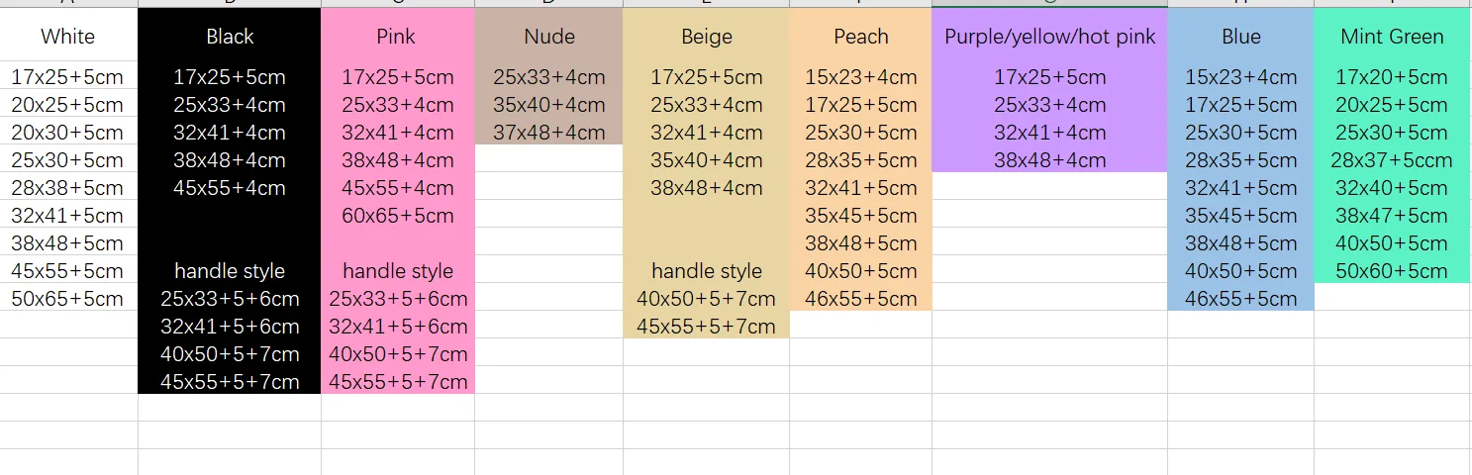The width and height of the screenshot is (1472, 475).
Task: Click "handle style" in the Pink column
Action: coord(397,271)
